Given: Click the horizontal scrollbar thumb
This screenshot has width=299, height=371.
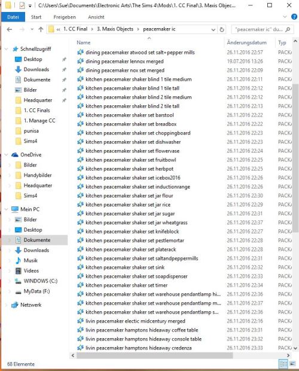Looking at the screenshot, I should [154, 355].
